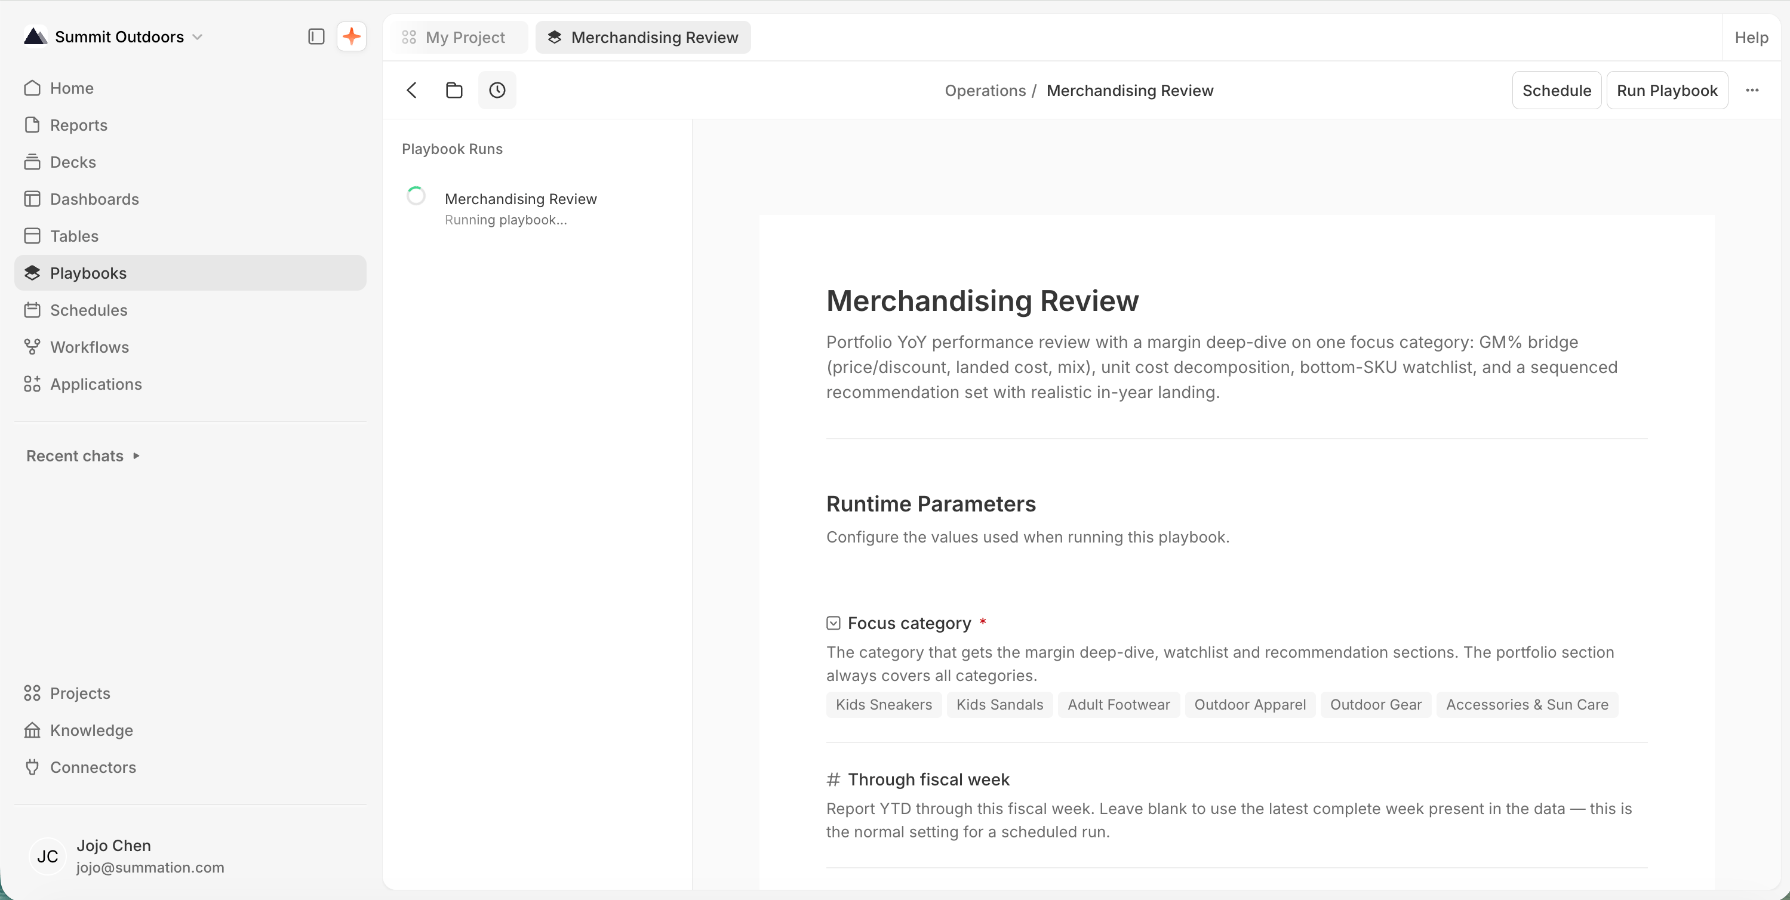Image resolution: width=1790 pixels, height=900 pixels.
Task: Click the Knowledge bank icon
Action: click(x=32, y=731)
